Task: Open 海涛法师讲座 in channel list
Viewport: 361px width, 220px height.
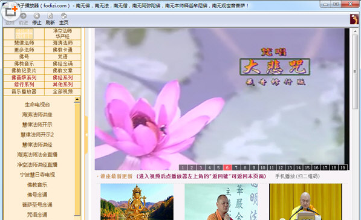Action: coord(37,115)
